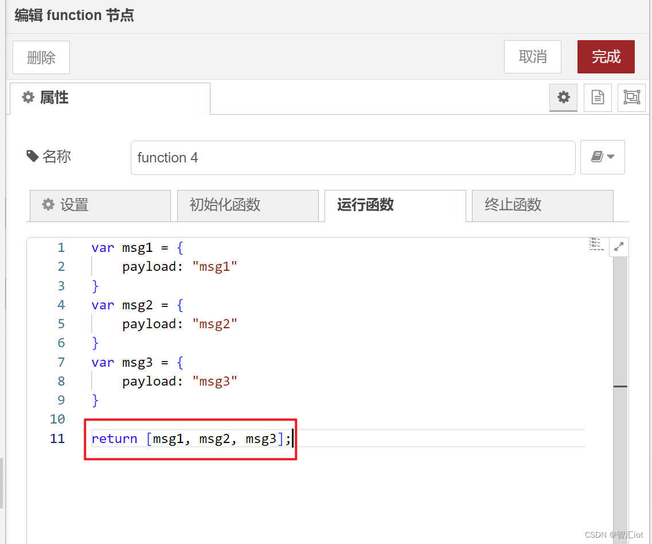Image resolution: width=652 pixels, height=544 pixels.
Task: Click line number 7 in the gutter
Action: [61, 363]
